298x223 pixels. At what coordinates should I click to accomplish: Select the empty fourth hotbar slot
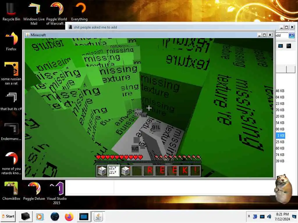137,171
